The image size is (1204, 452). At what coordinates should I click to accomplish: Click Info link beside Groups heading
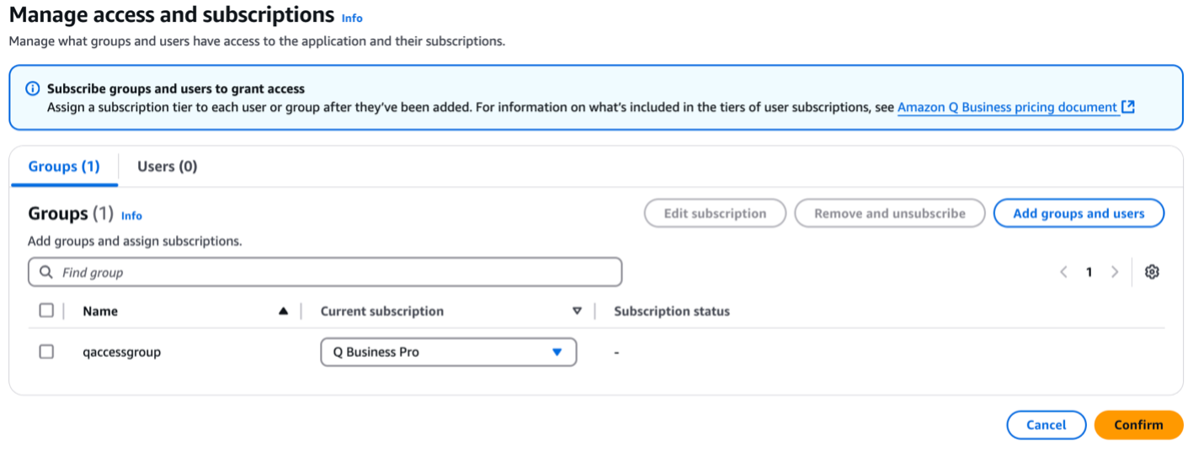[x=131, y=215]
